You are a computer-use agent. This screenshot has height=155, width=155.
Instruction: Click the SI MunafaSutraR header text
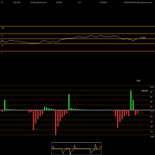point(38,2)
